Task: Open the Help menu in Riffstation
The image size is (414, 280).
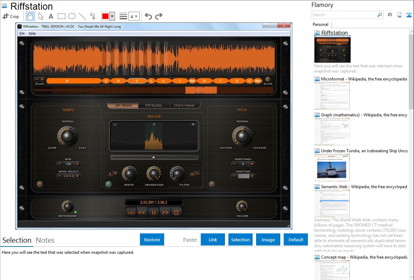Action: click(32, 33)
